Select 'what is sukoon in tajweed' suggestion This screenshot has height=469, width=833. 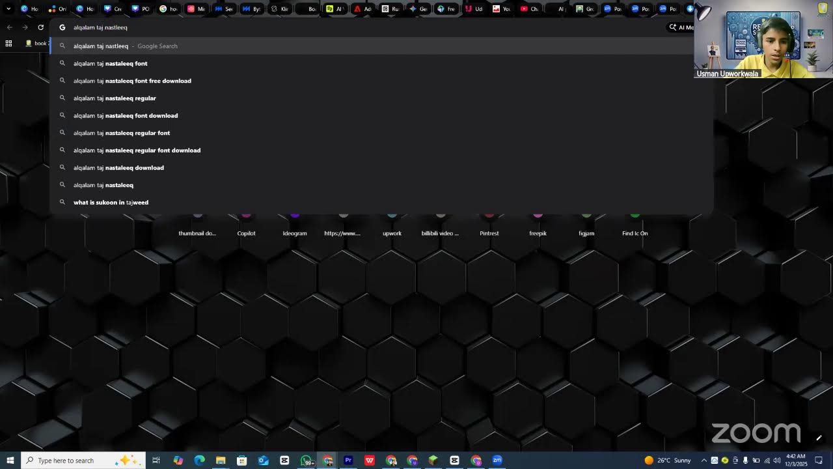381,203
